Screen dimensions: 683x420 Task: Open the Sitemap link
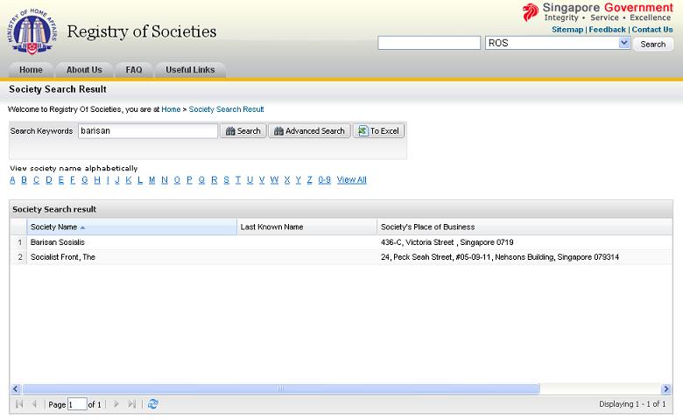coord(567,30)
